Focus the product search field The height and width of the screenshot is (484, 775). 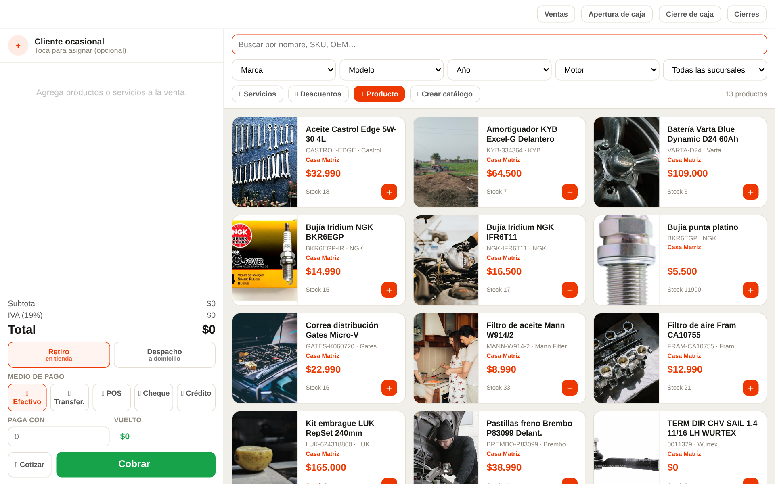(499, 44)
